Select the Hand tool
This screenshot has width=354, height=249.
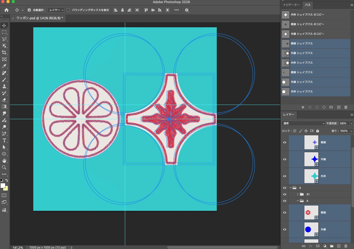click(x=4, y=161)
